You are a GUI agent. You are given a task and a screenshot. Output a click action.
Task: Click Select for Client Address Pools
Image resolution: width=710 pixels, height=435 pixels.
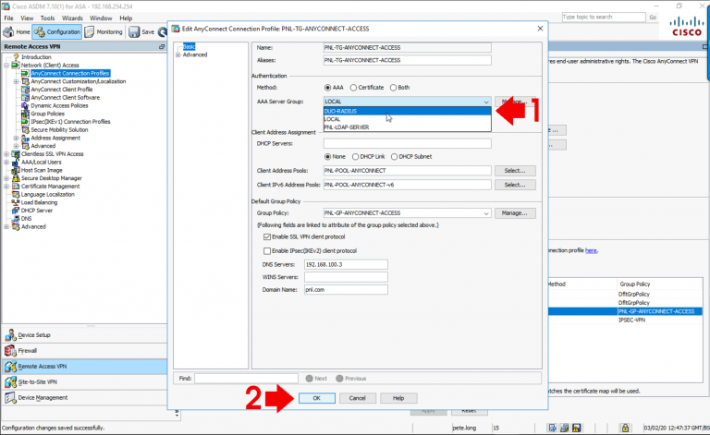[515, 171]
